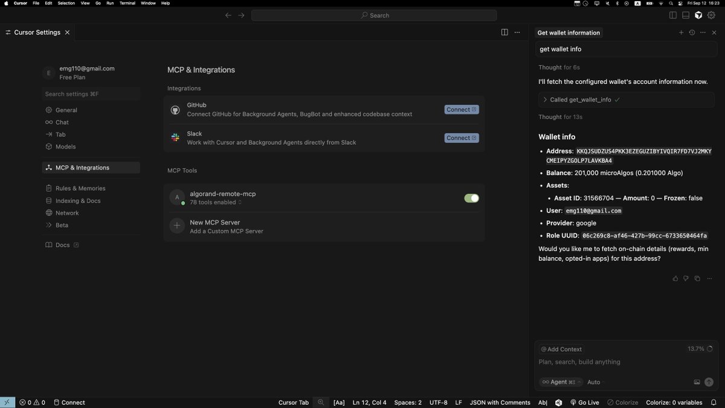This screenshot has height=408, width=725.
Task: Click Add Context button
Action: click(561, 349)
